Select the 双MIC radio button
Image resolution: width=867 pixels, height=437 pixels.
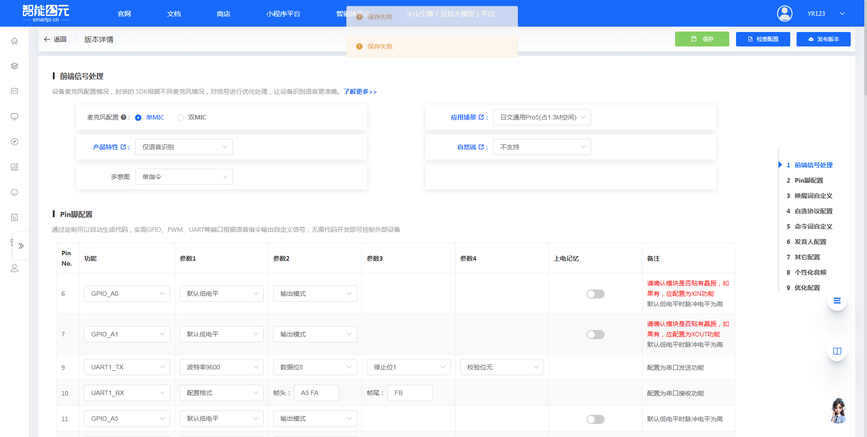[x=181, y=117]
